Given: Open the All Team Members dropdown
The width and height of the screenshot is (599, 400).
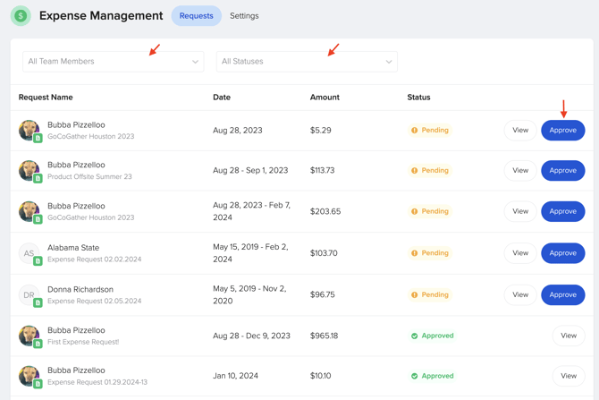Looking at the screenshot, I should (x=113, y=62).
